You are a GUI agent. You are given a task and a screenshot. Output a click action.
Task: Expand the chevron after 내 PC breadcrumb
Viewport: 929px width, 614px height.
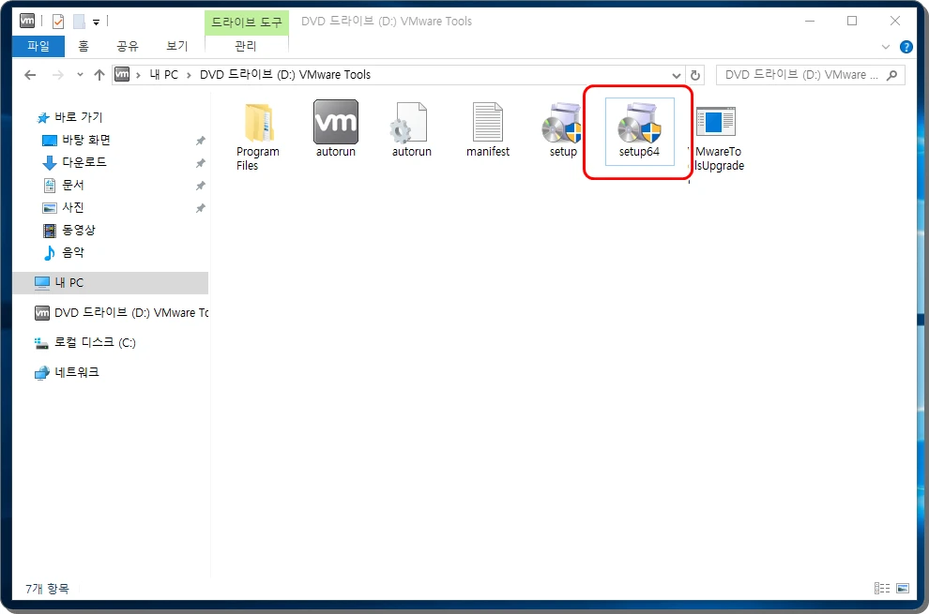(189, 75)
